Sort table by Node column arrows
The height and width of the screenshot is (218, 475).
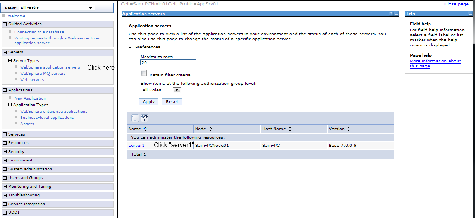210,129
